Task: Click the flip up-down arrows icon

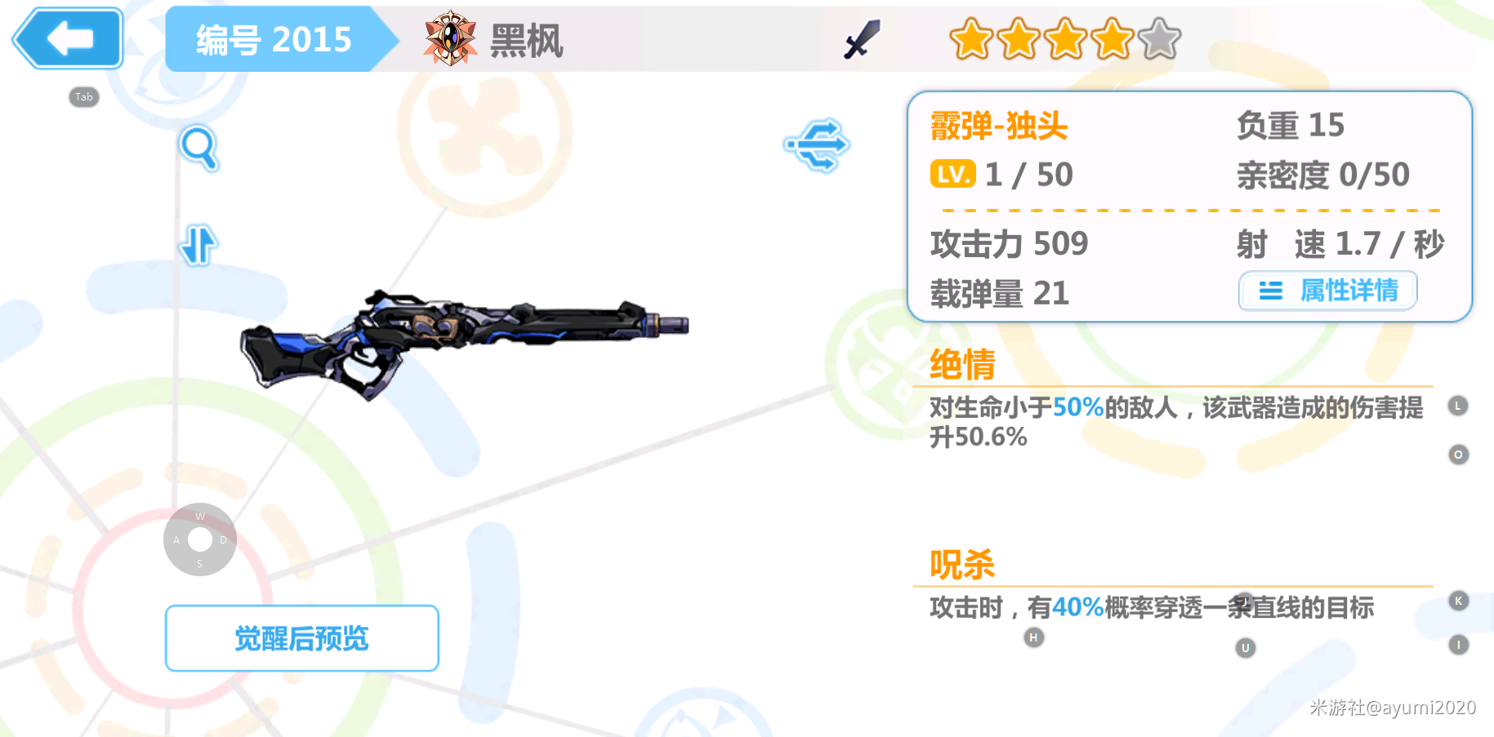Action: click(x=198, y=245)
